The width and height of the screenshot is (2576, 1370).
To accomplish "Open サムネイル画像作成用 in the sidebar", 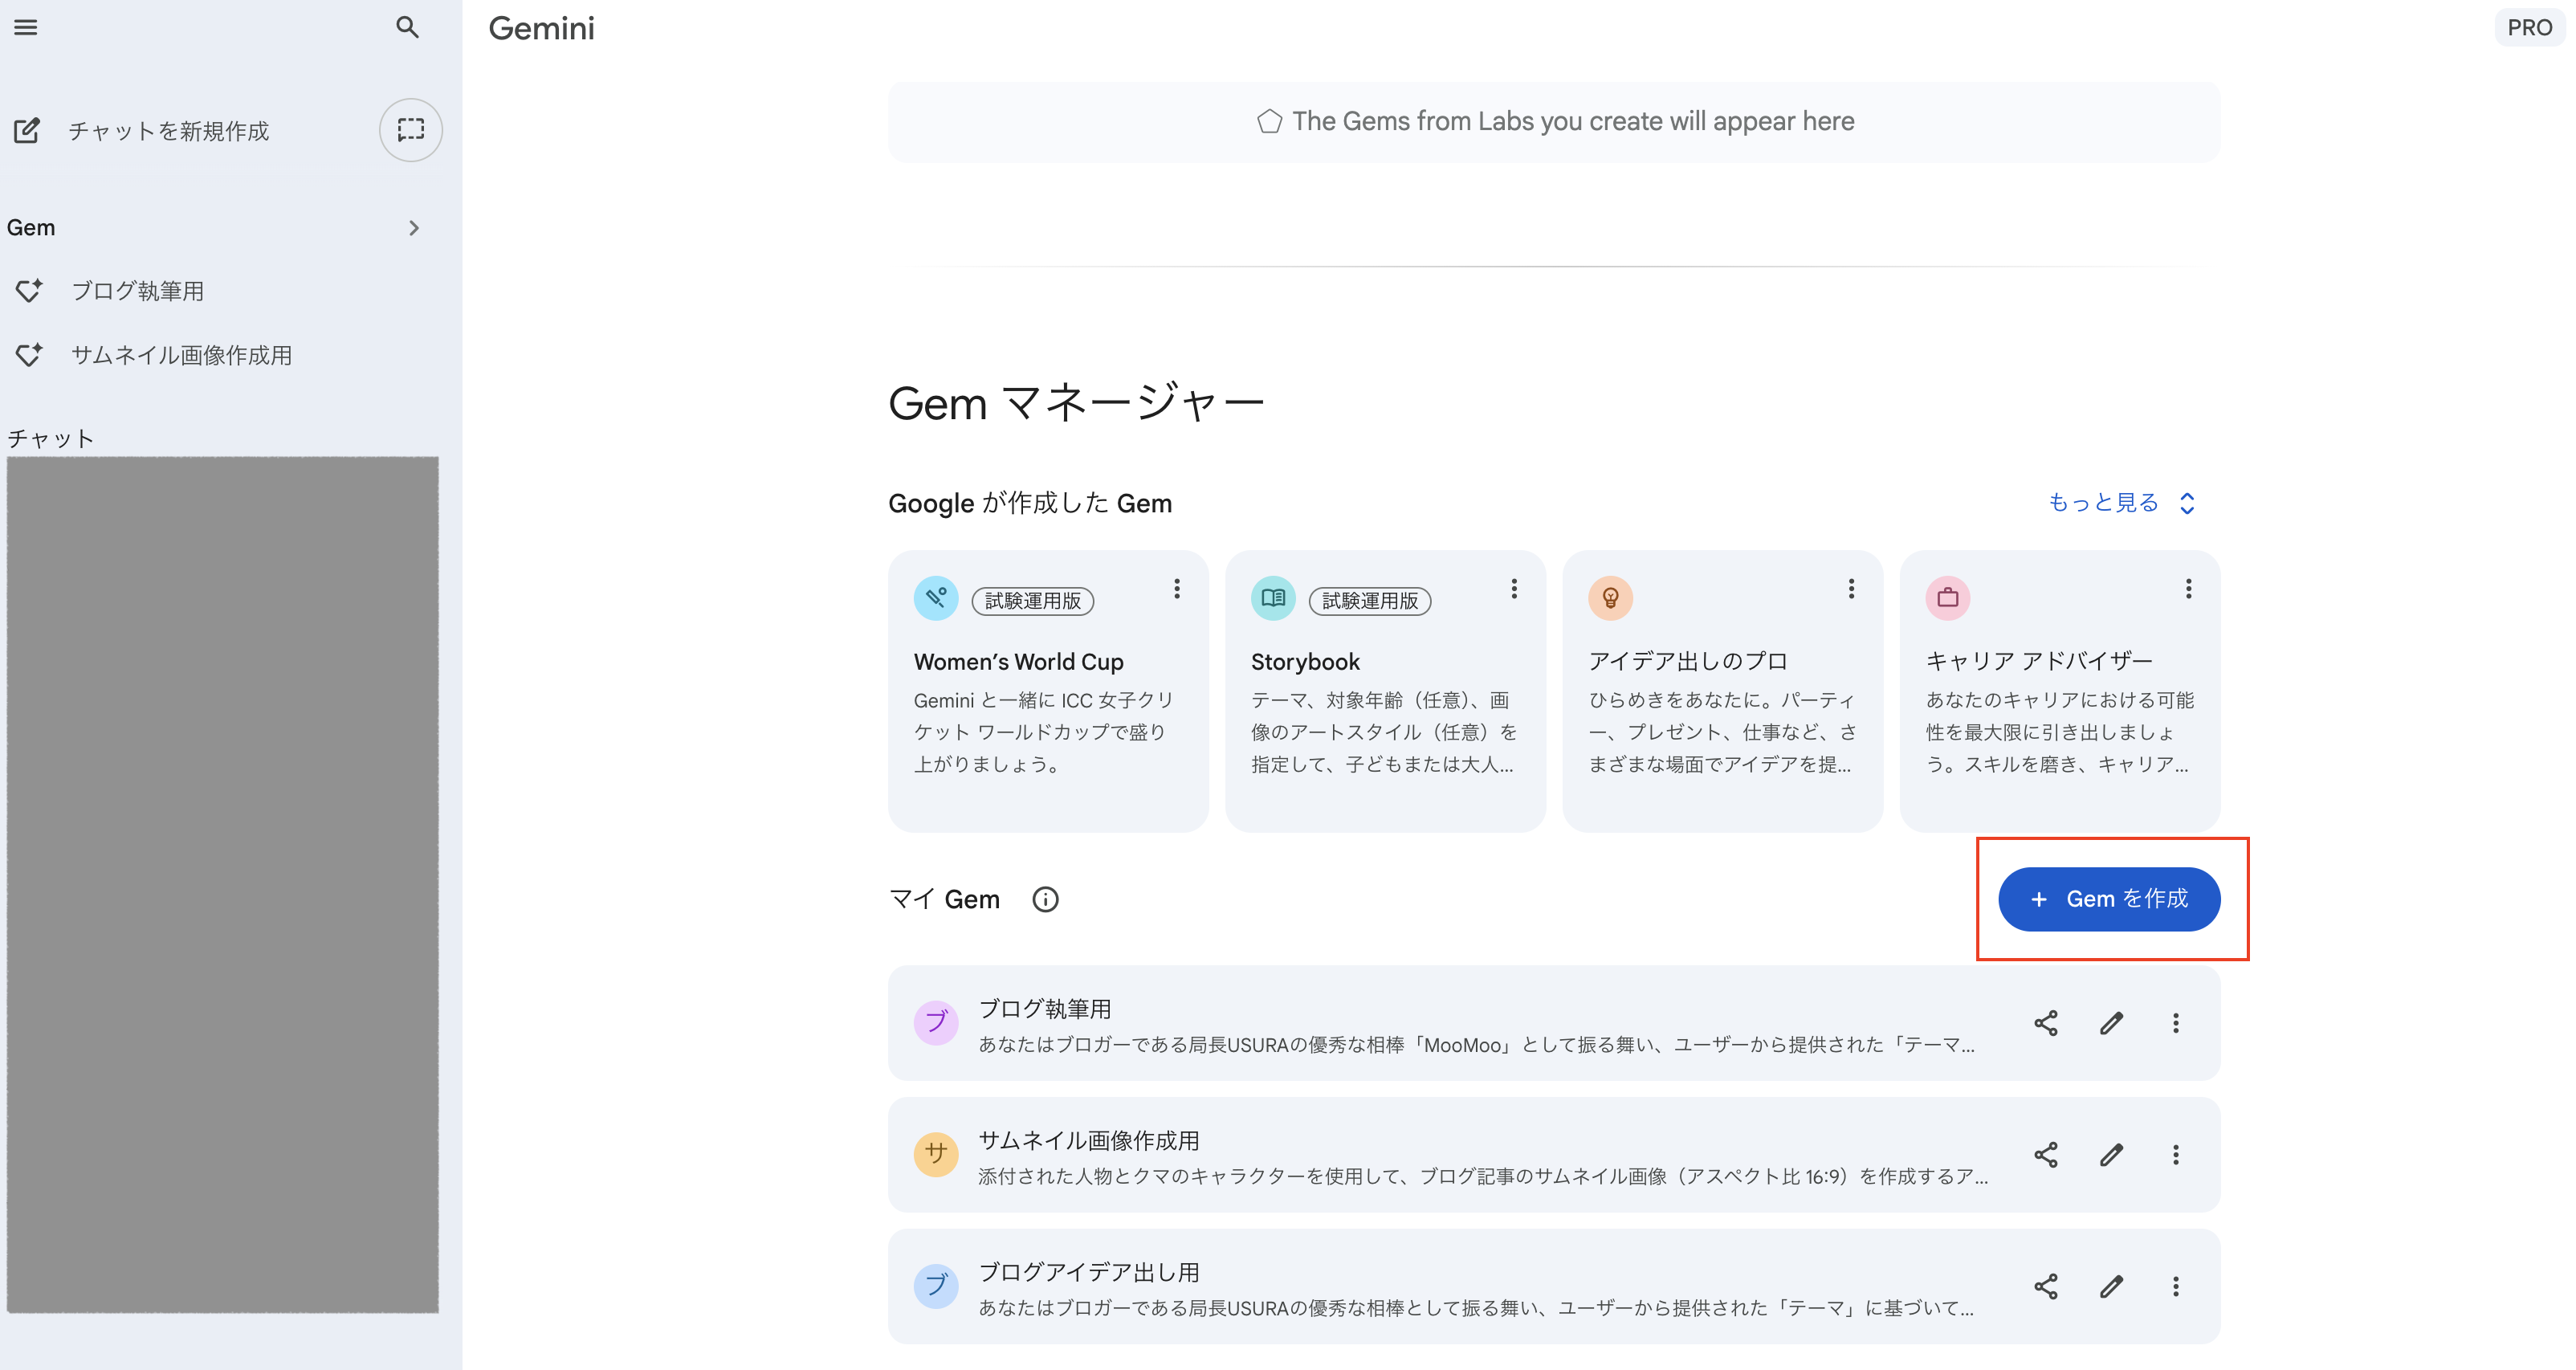I will click(x=181, y=355).
